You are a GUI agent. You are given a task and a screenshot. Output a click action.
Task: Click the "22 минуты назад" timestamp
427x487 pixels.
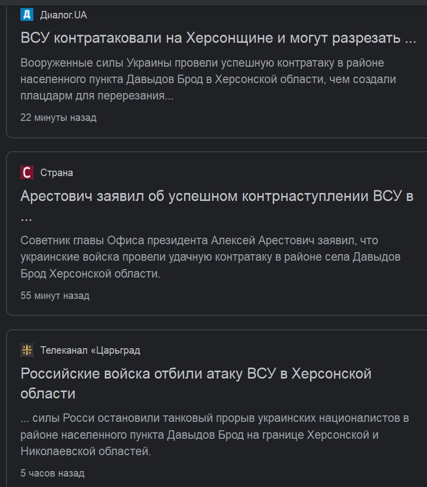[x=58, y=118]
